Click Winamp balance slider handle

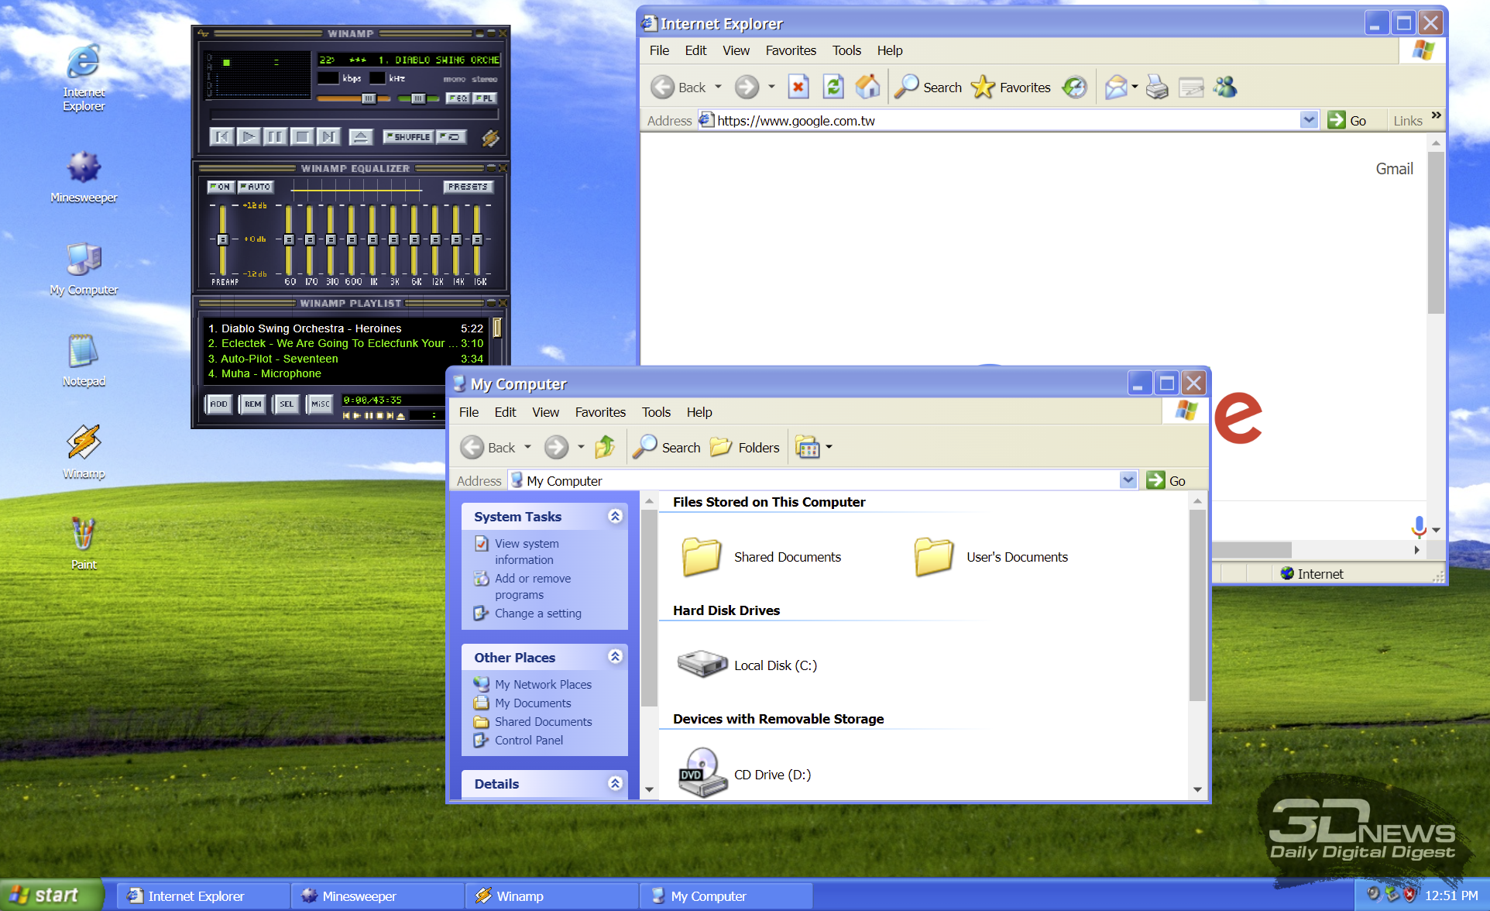[418, 98]
